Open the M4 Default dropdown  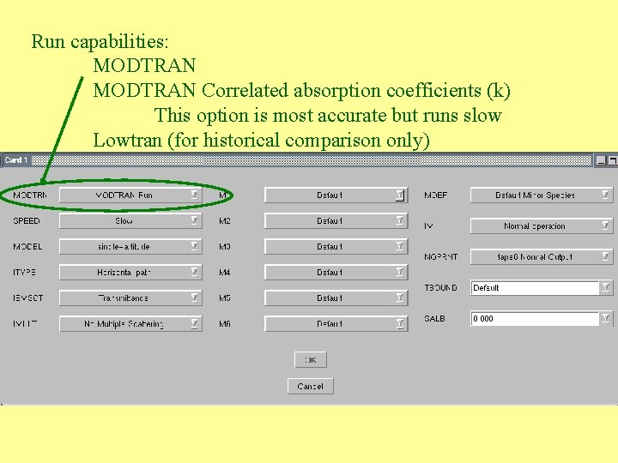coord(336,272)
